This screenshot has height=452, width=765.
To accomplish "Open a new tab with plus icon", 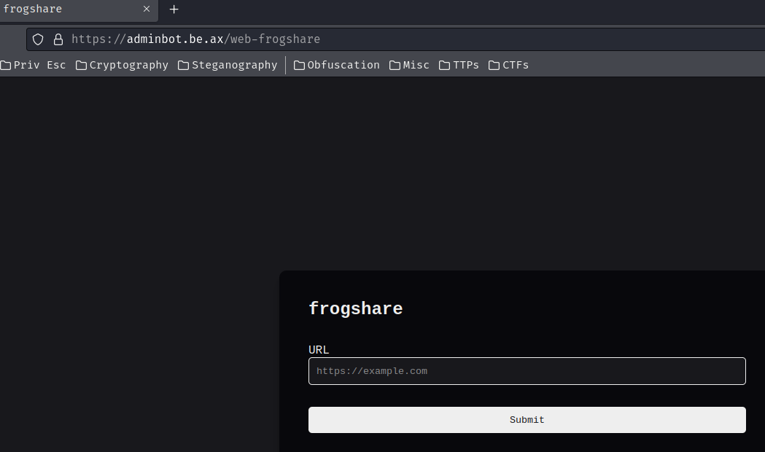I will pyautogui.click(x=174, y=9).
